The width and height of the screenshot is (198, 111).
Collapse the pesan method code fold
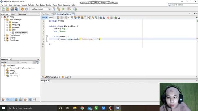47,36
